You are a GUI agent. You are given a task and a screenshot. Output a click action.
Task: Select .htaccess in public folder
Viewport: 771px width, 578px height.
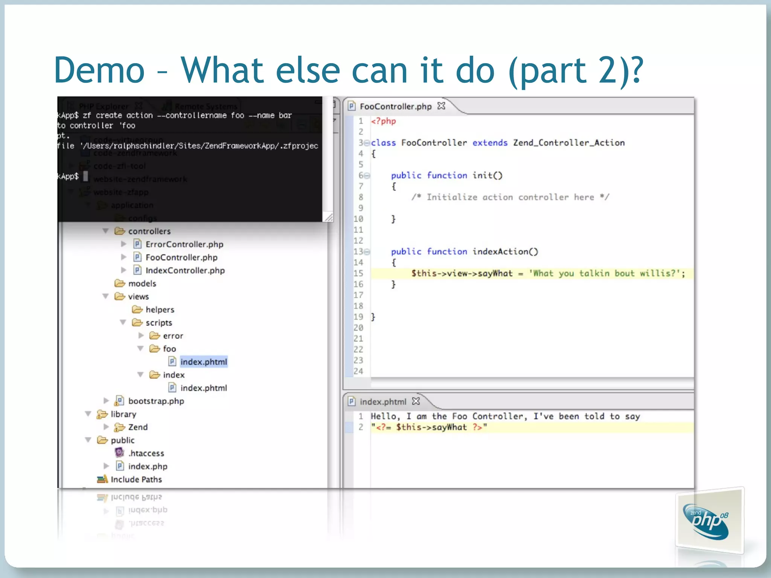click(146, 453)
